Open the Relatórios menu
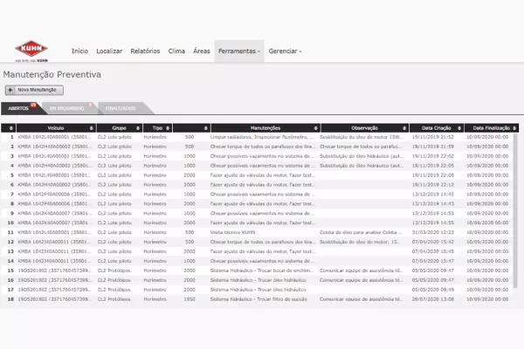524x349 pixels. 145,51
